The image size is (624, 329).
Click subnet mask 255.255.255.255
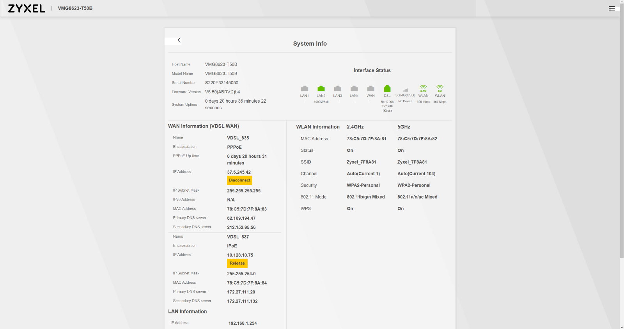pyautogui.click(x=244, y=191)
